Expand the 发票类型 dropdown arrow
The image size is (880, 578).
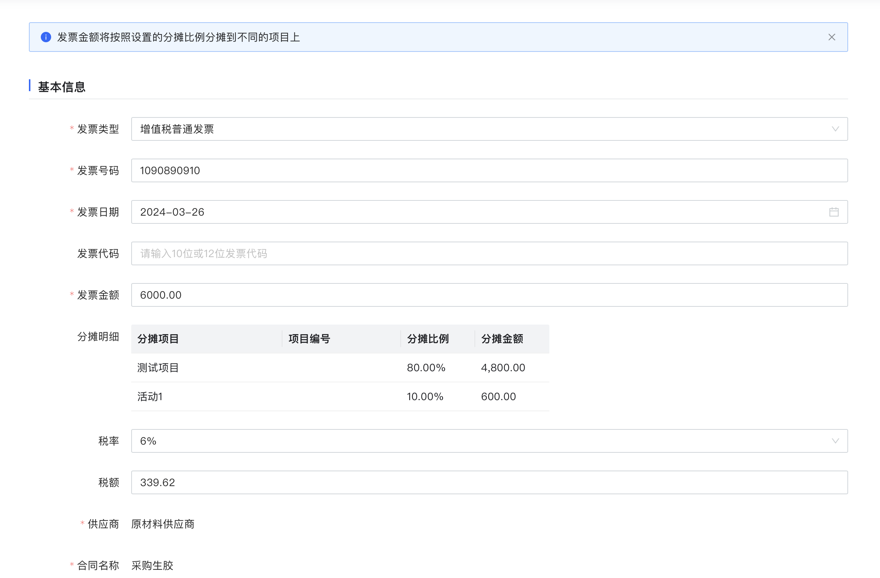click(x=835, y=129)
